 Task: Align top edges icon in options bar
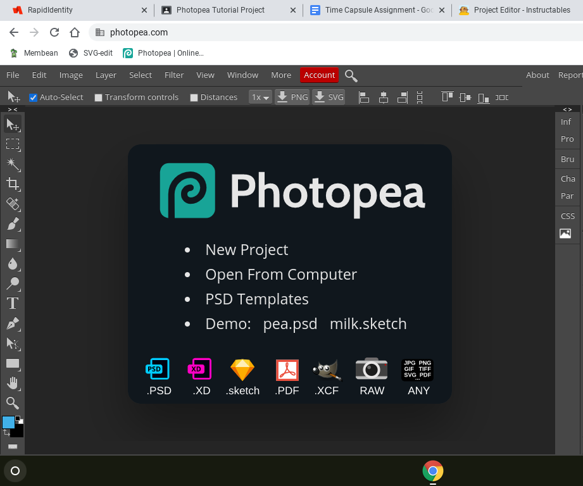click(x=448, y=97)
